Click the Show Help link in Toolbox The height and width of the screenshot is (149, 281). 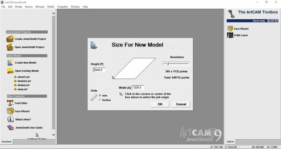coord(259,21)
